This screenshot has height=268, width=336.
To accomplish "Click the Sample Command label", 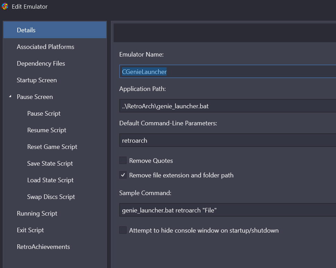I will point(145,193).
